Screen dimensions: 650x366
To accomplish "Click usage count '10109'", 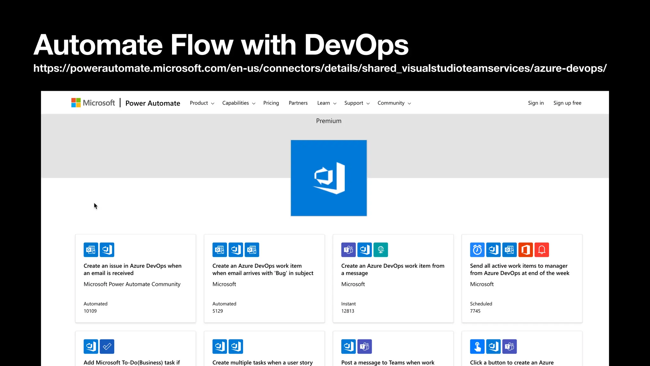I will [x=90, y=311].
